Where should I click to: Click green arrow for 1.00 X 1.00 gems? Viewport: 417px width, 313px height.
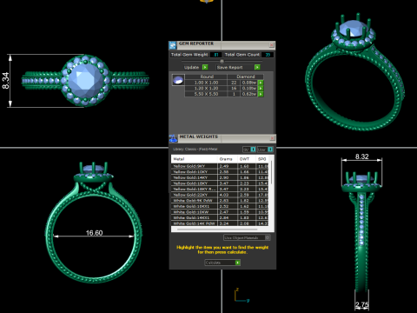[x=261, y=83]
